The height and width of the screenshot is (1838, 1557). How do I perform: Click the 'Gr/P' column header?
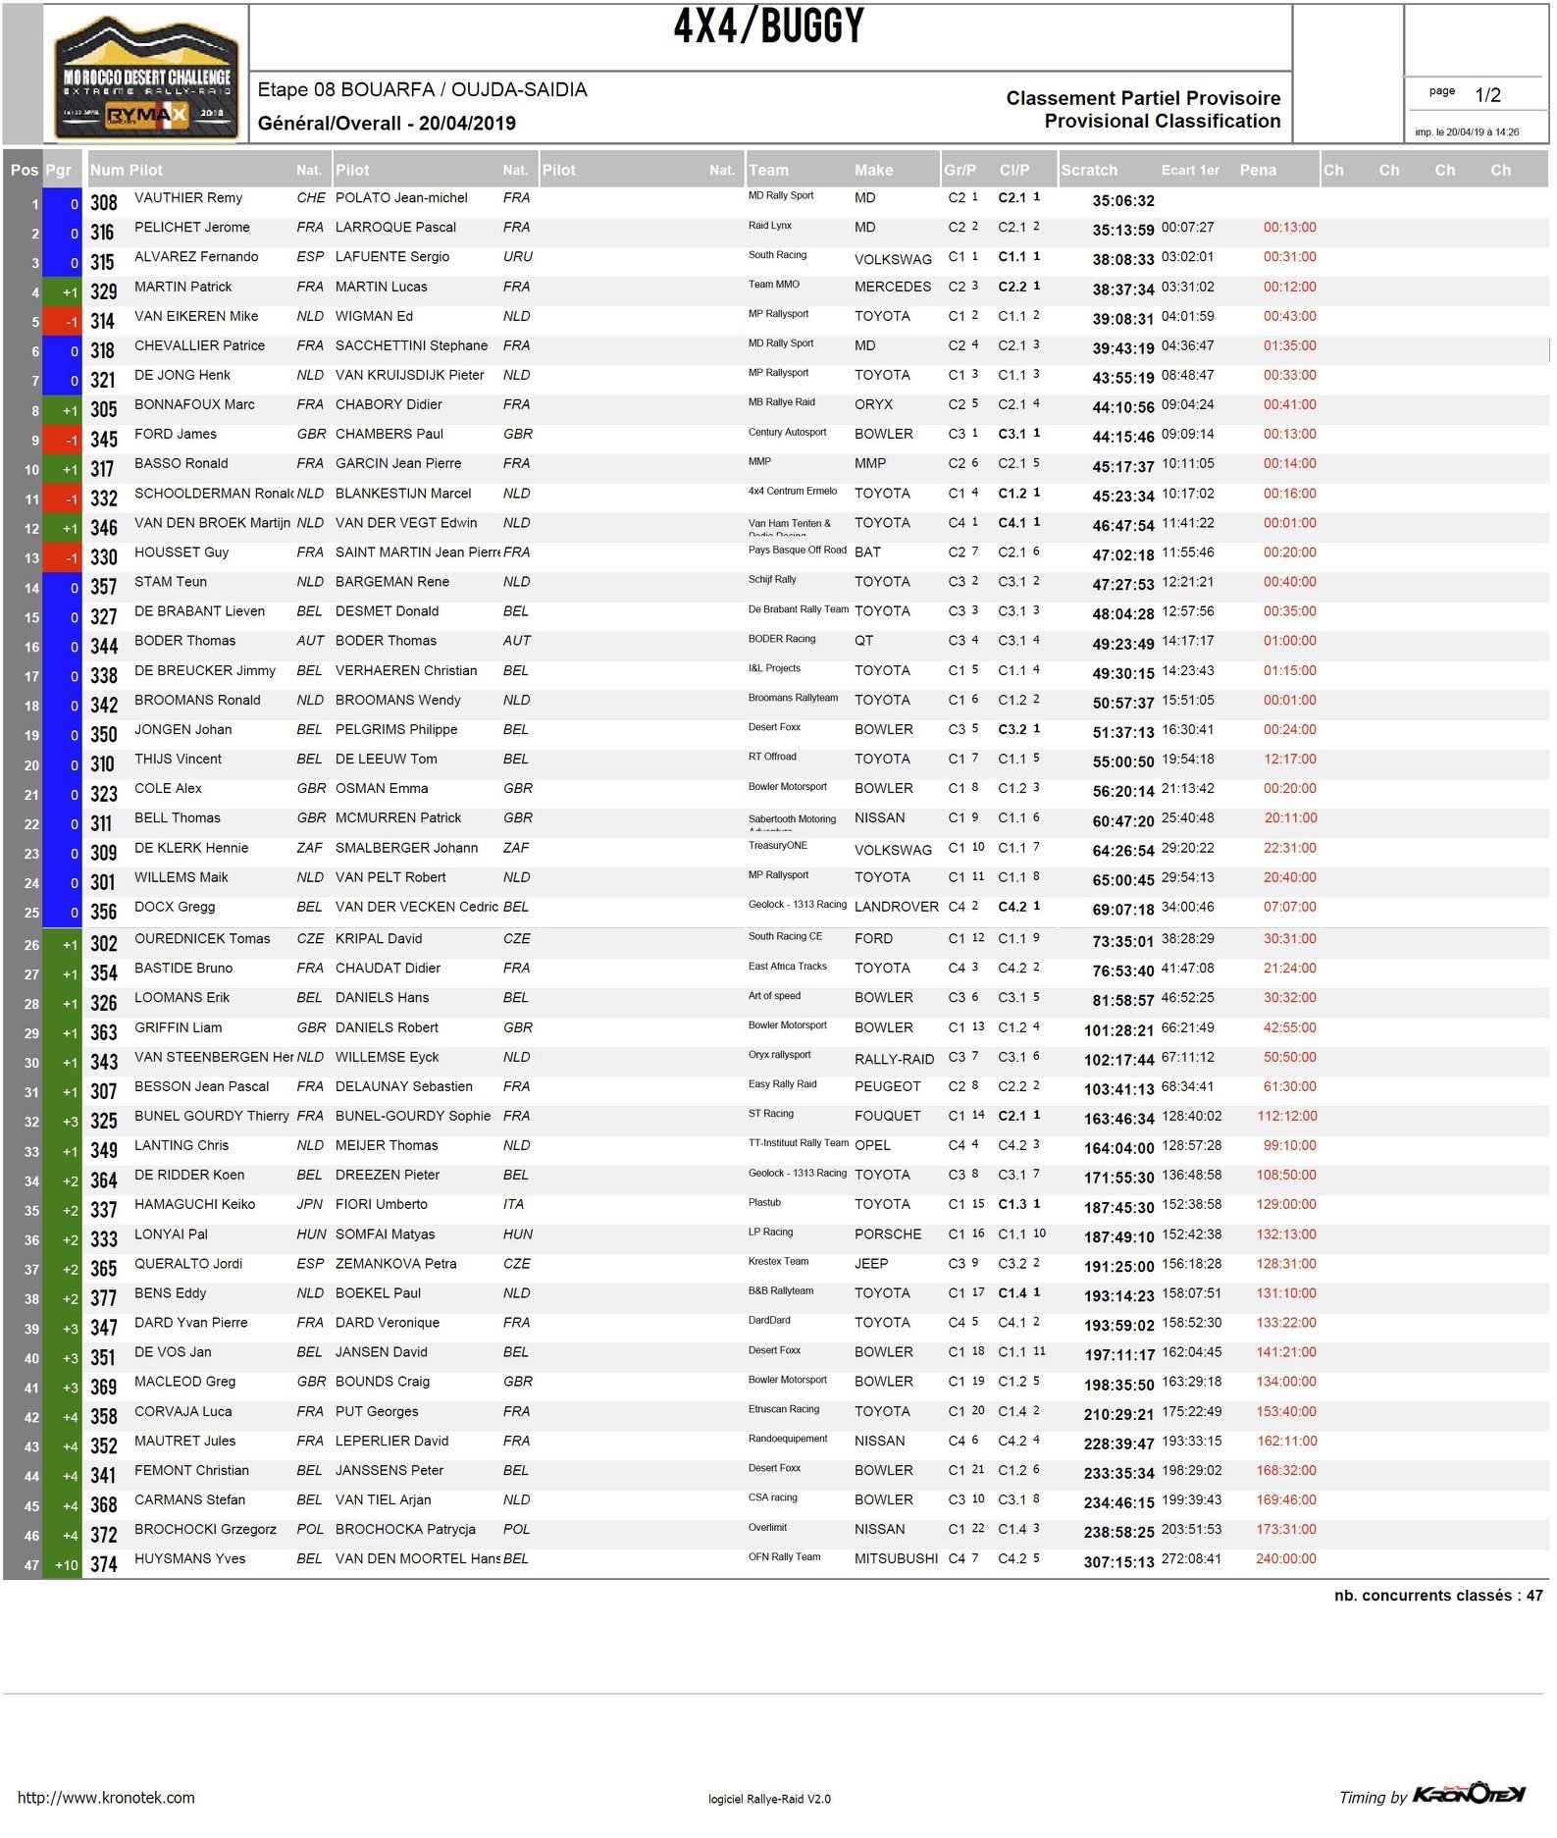coord(960,170)
